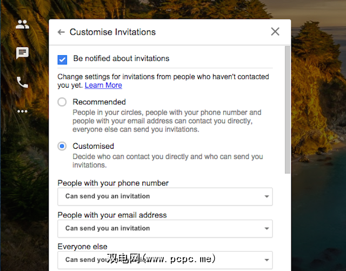Click the "Customise Invitations" dialog heading
Image resolution: width=346 pixels, height=271 pixels.
pyautogui.click(x=112, y=32)
